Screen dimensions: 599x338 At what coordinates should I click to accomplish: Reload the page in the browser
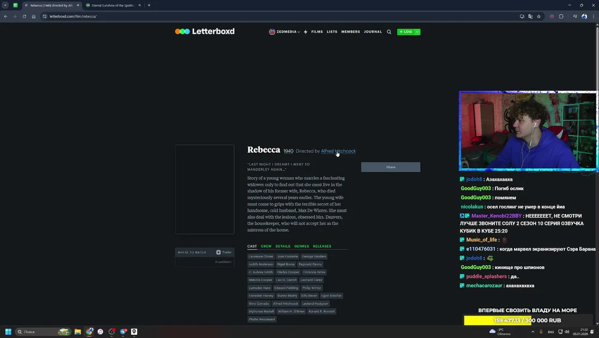(x=24, y=16)
